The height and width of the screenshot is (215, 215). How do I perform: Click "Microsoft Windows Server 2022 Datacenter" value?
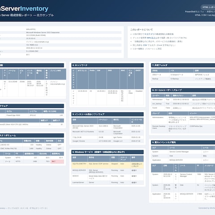[43, 32]
